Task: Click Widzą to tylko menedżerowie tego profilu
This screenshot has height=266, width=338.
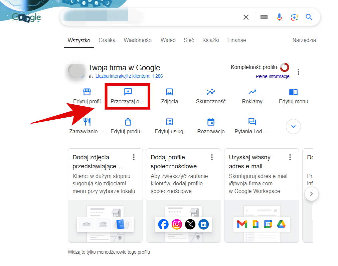Action: pyautogui.click(x=109, y=252)
